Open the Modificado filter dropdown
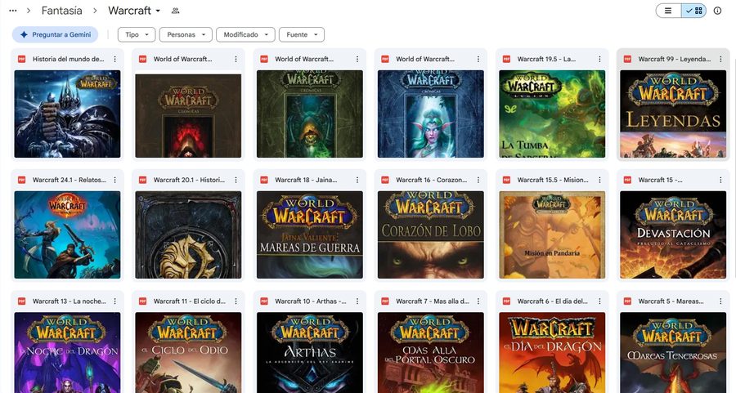Screen dimensions: 736x393 click(245, 34)
